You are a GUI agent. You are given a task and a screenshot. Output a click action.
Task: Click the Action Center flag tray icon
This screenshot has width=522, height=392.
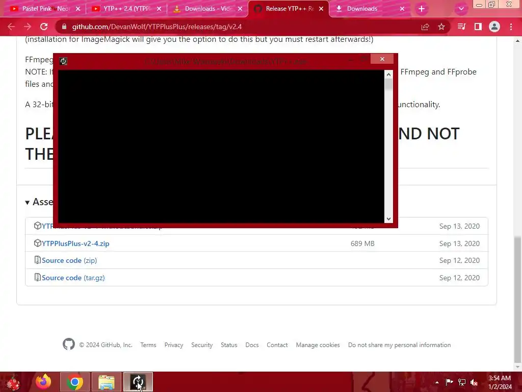coord(449,382)
